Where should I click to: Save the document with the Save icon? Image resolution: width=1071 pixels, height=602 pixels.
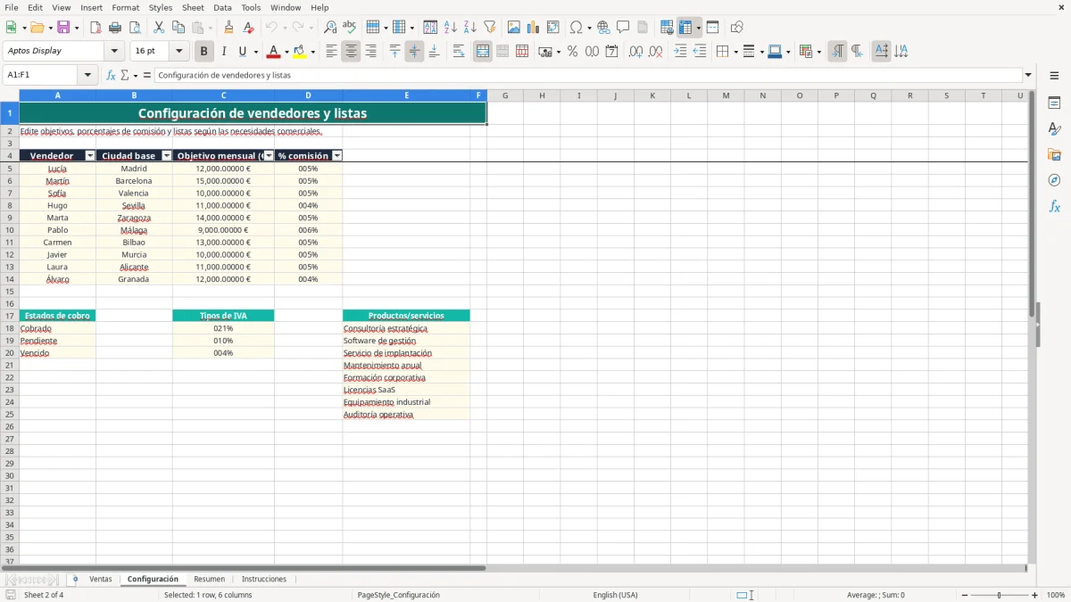point(63,28)
